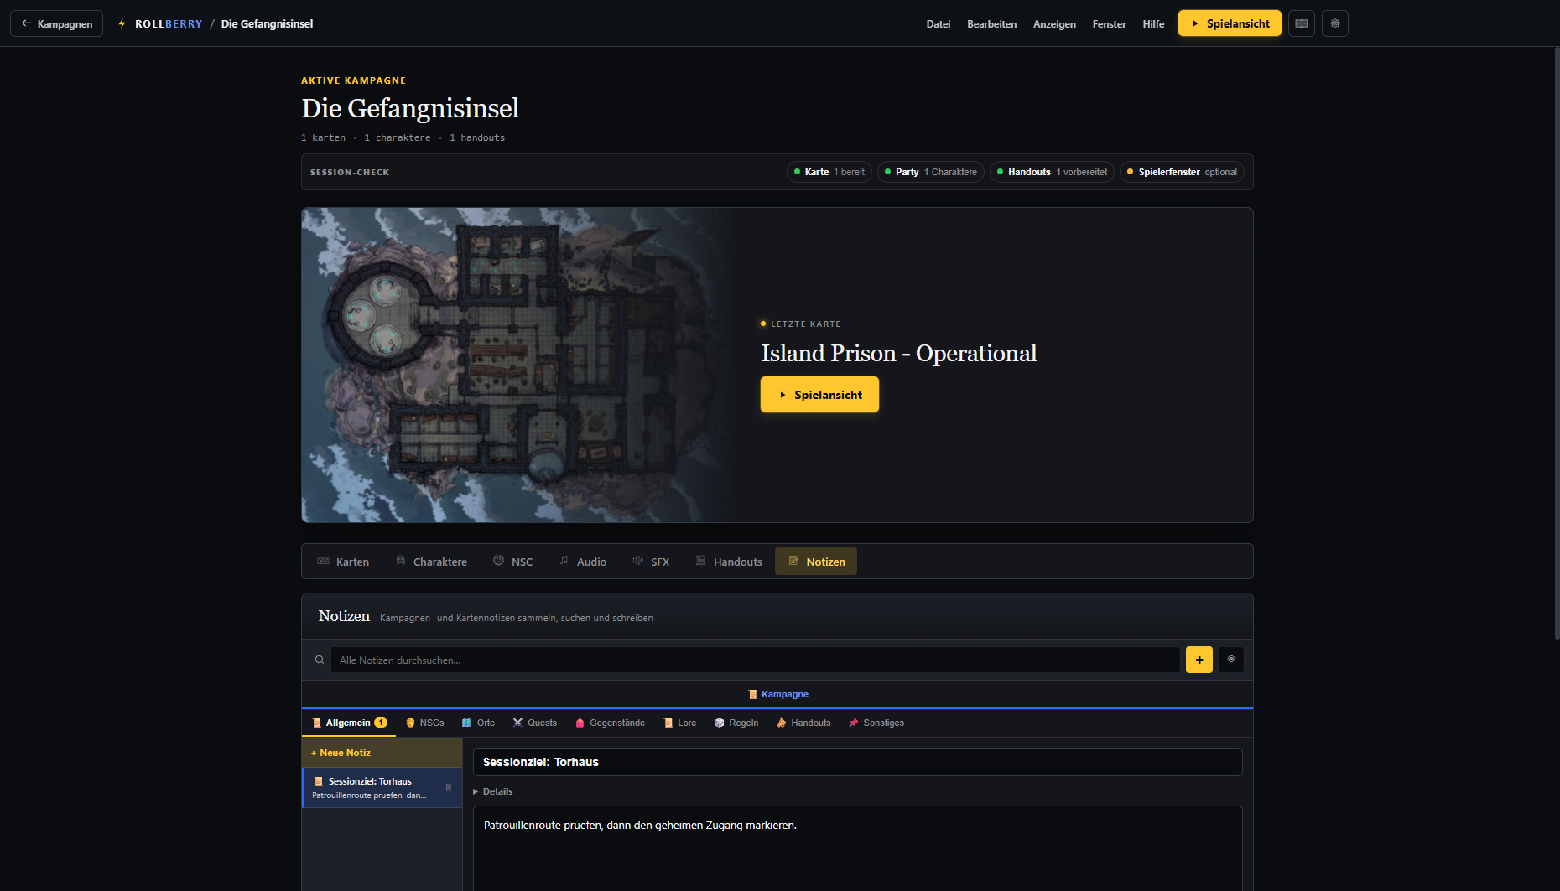Toggle the Spielerfenster optional status chip

[1182, 172]
